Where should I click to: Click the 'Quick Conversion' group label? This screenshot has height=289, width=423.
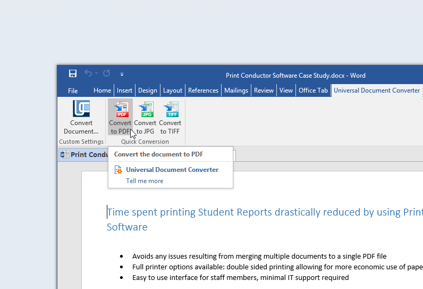pyautogui.click(x=145, y=142)
